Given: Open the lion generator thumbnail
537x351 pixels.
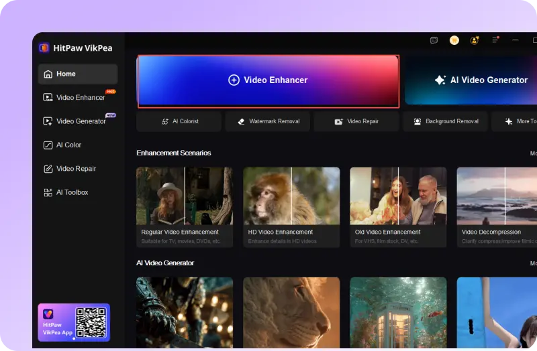Looking at the screenshot, I should 291,313.
